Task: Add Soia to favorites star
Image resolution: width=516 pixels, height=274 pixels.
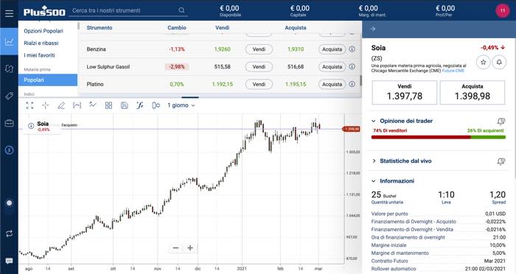Action: 483,62
